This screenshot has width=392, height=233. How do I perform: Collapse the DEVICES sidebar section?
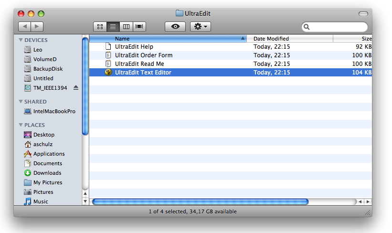pos(21,40)
